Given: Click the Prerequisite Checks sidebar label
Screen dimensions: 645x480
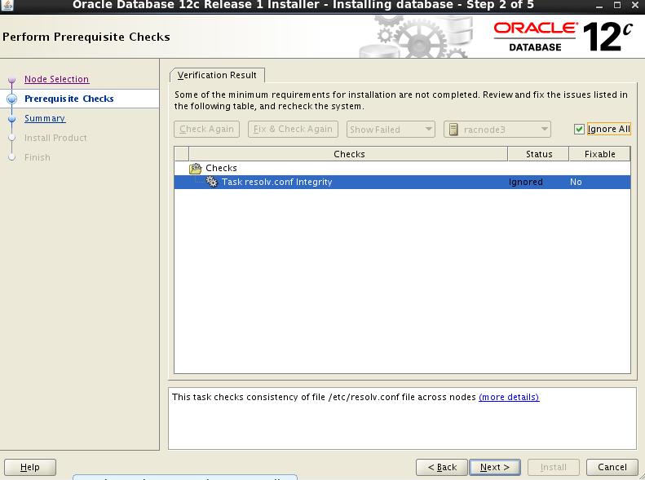Looking at the screenshot, I should [x=69, y=99].
